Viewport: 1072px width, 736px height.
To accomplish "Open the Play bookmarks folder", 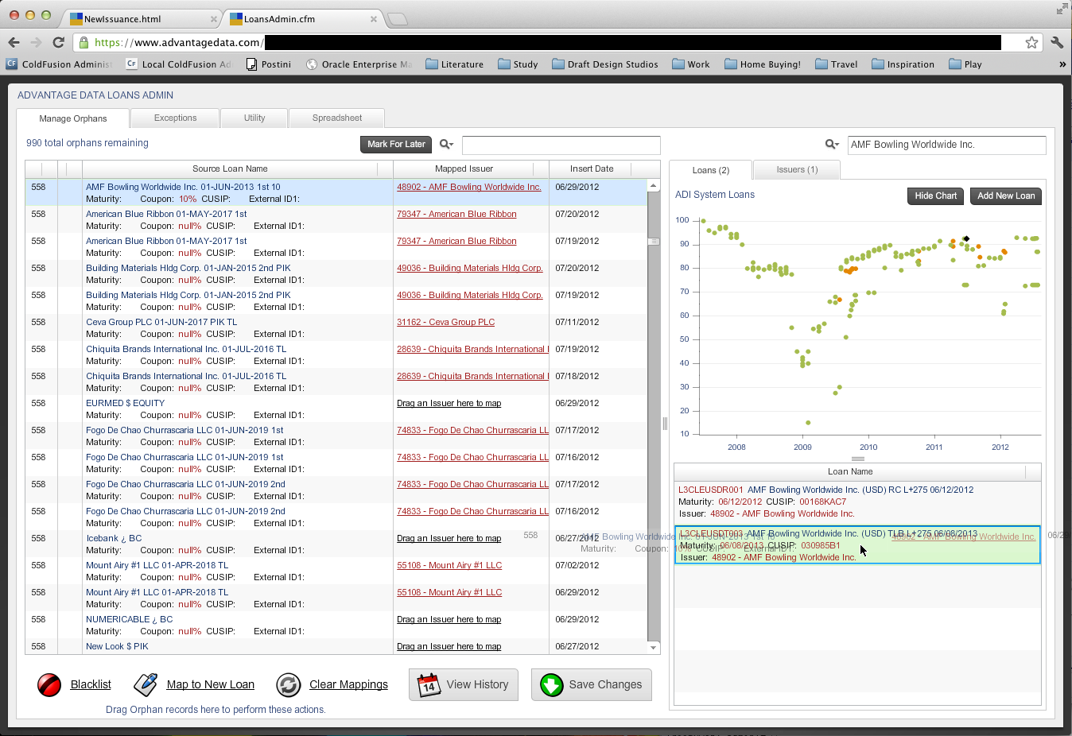I will [965, 64].
